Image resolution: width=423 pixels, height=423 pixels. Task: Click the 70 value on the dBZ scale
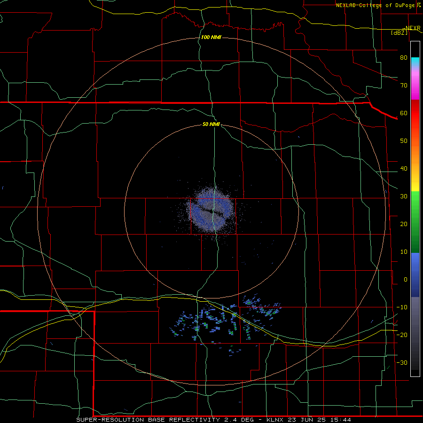coord(404,86)
